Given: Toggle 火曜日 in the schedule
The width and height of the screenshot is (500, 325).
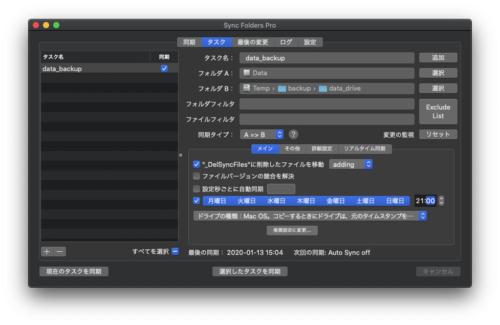Looking at the screenshot, I should (x=247, y=201).
